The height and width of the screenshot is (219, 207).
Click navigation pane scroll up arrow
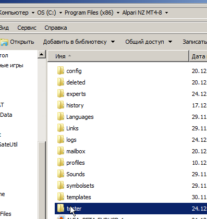[x=42, y=54]
